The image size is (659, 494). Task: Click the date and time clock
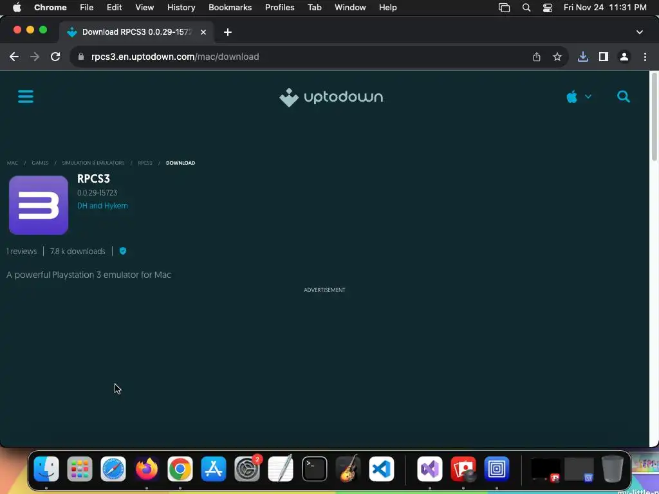(605, 7)
